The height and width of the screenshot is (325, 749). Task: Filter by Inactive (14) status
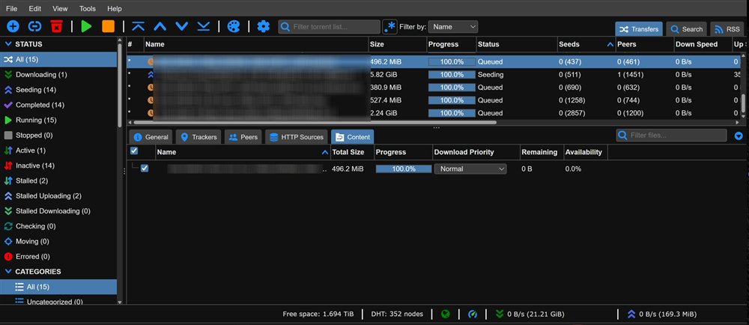point(35,165)
